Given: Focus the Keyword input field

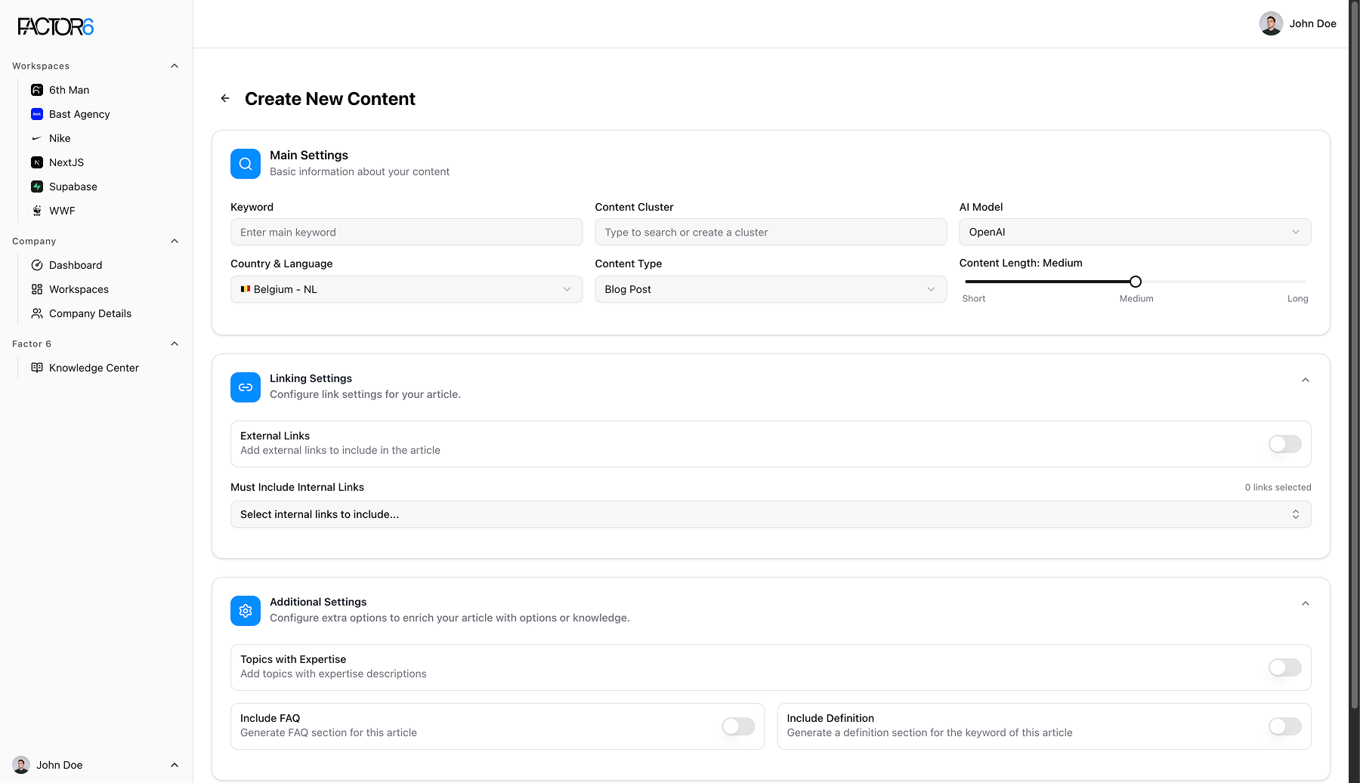Looking at the screenshot, I should point(406,232).
